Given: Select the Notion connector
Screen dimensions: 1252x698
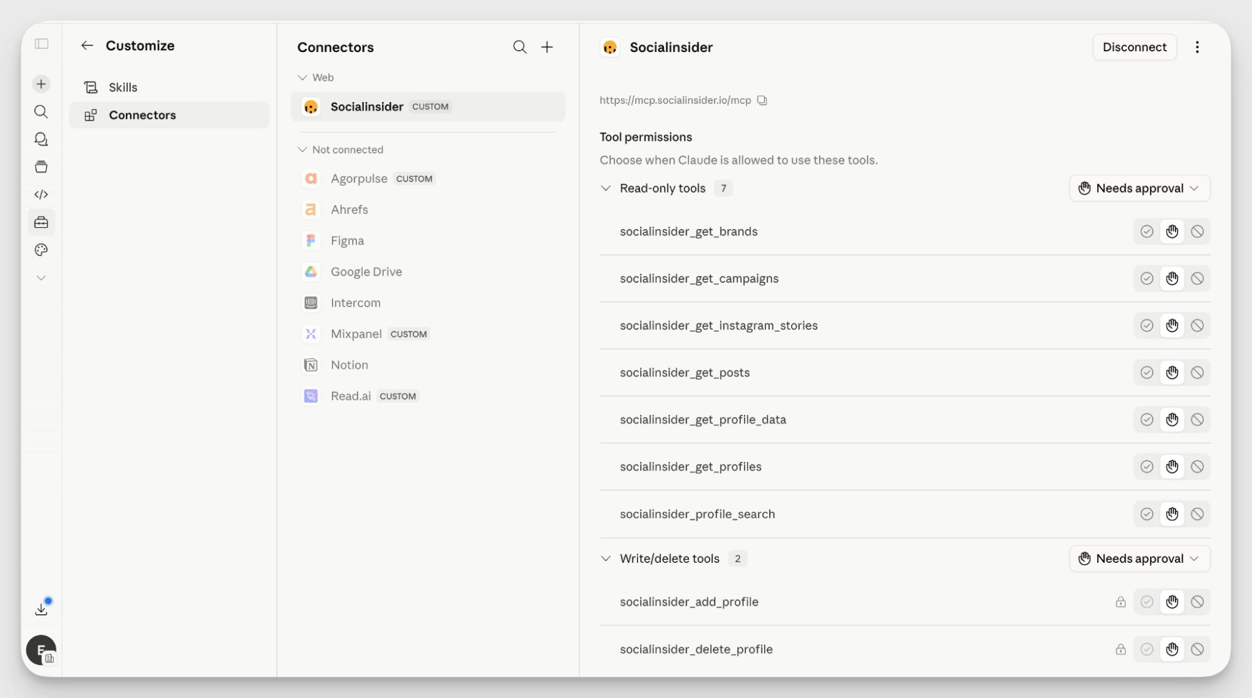Looking at the screenshot, I should pyautogui.click(x=428, y=365).
